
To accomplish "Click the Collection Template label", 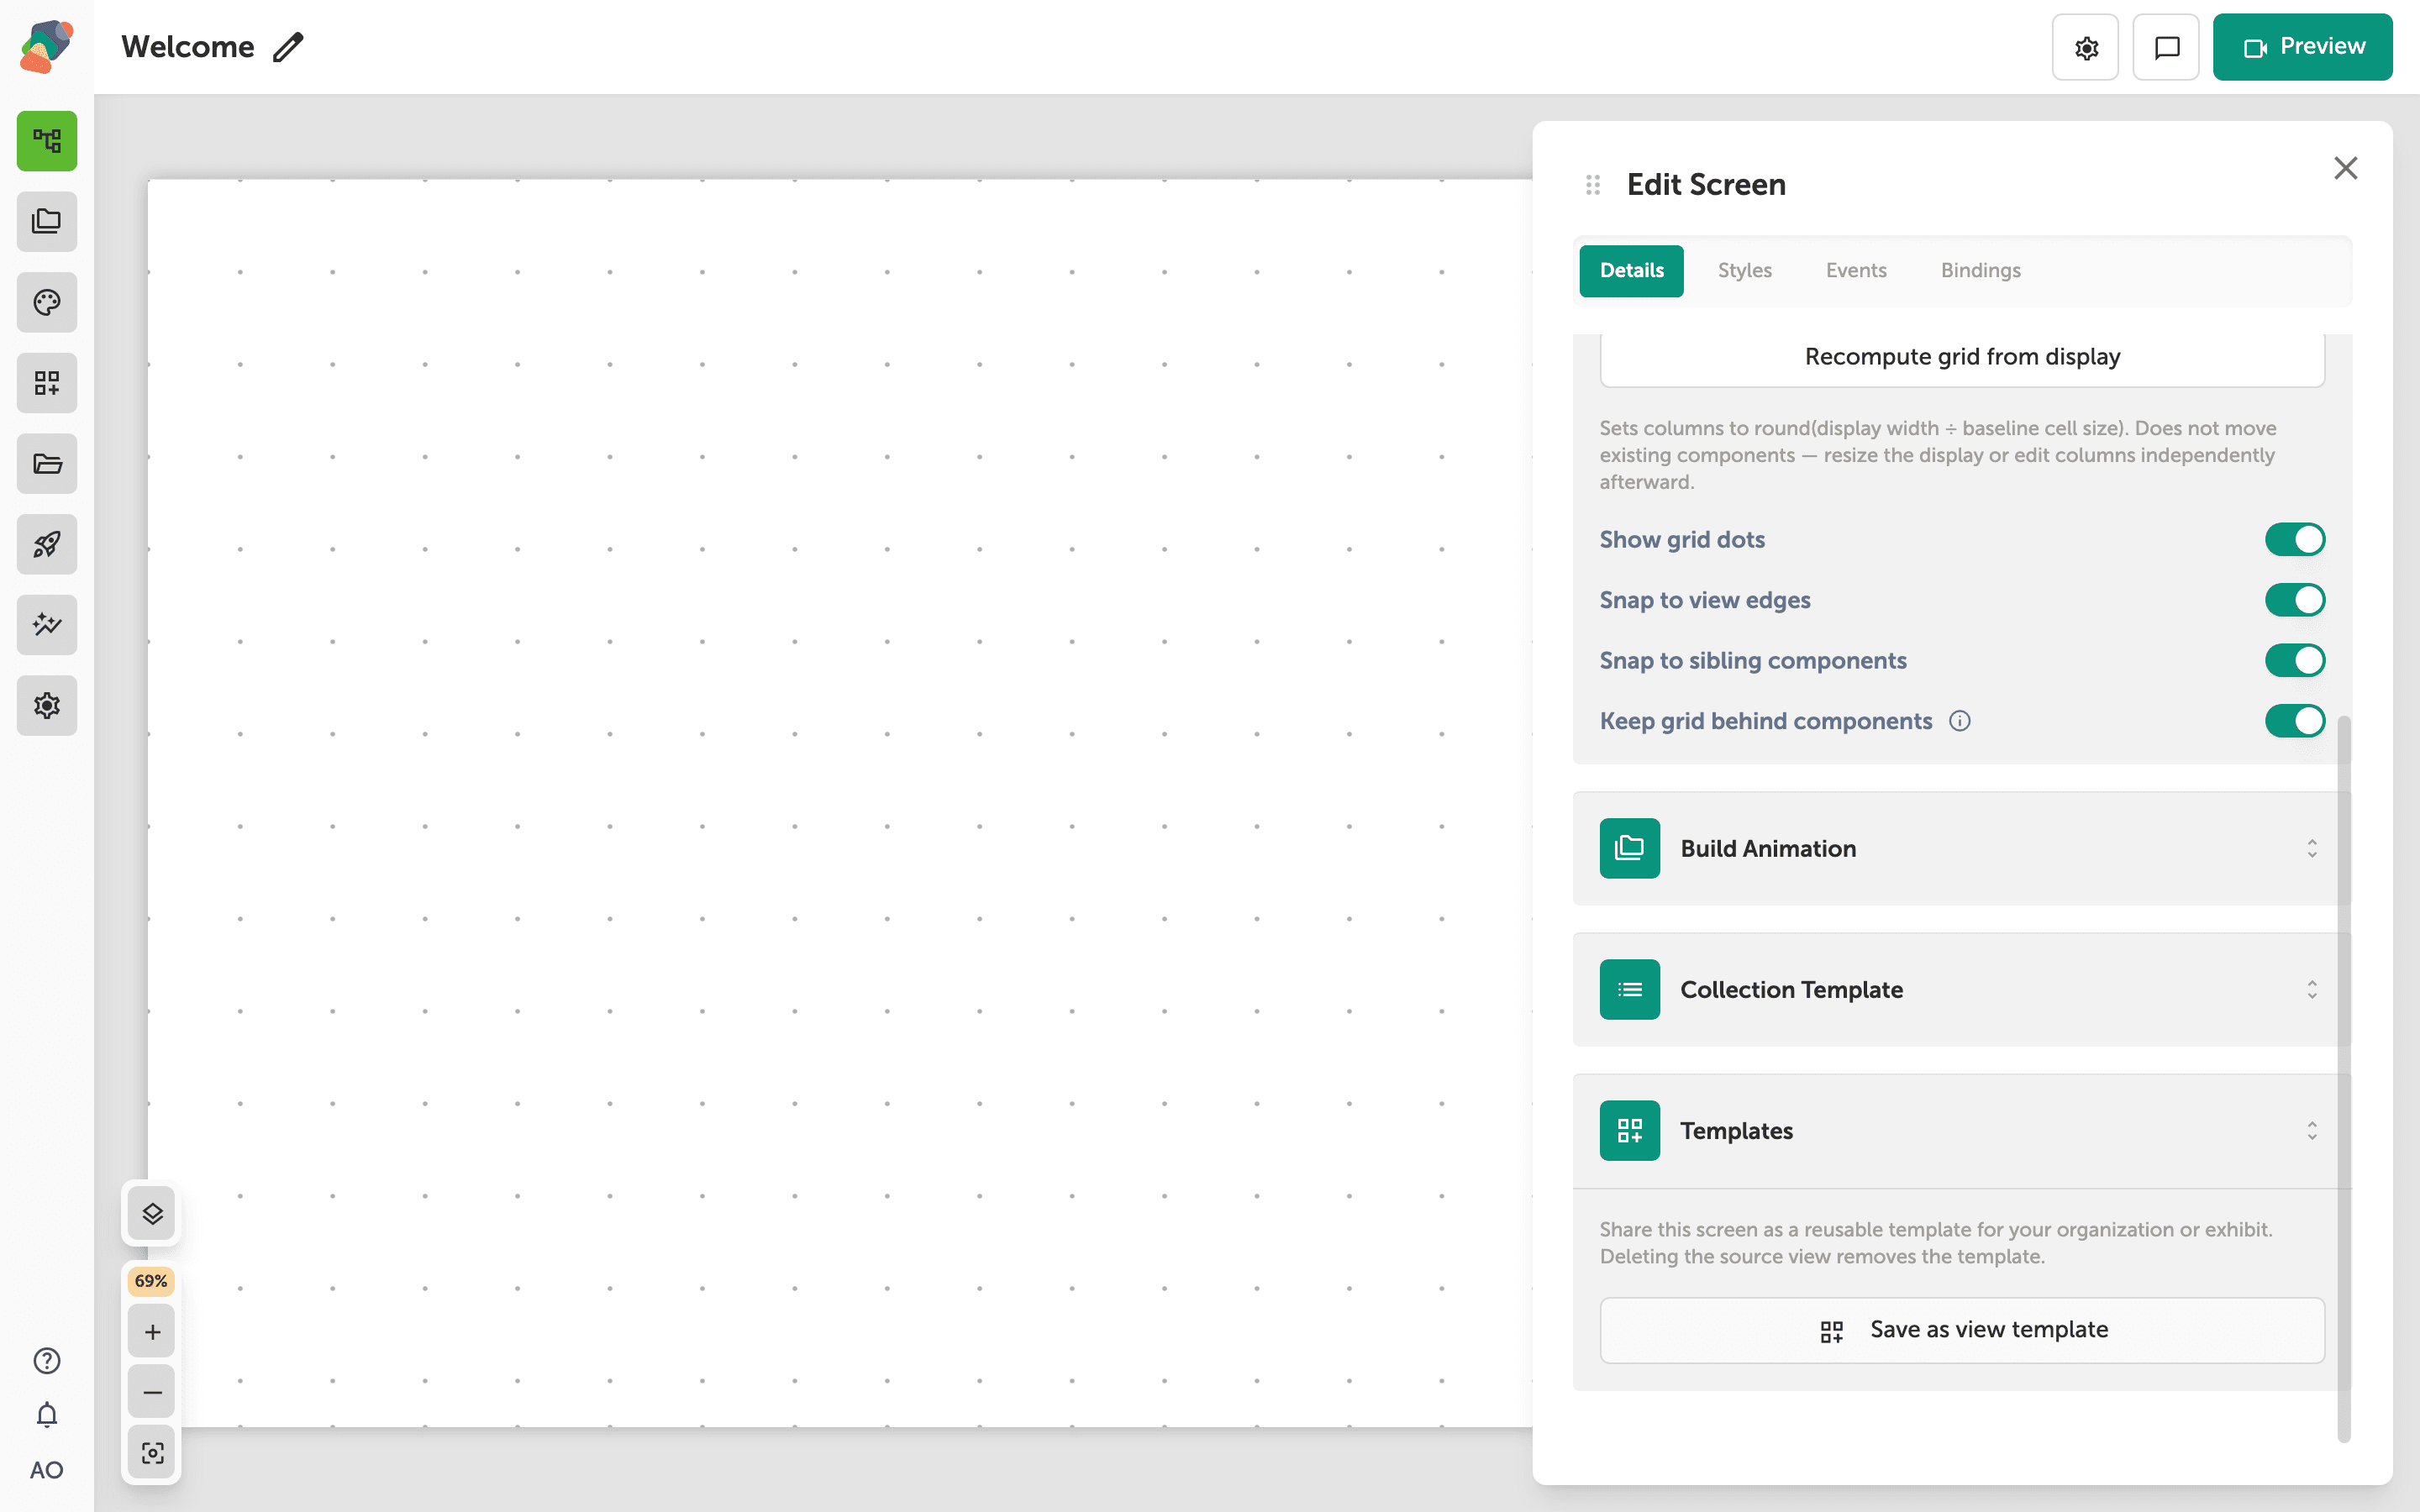I will 1791,990.
